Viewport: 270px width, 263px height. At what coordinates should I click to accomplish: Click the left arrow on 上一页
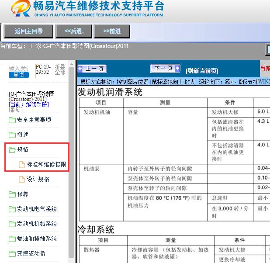point(80,69)
